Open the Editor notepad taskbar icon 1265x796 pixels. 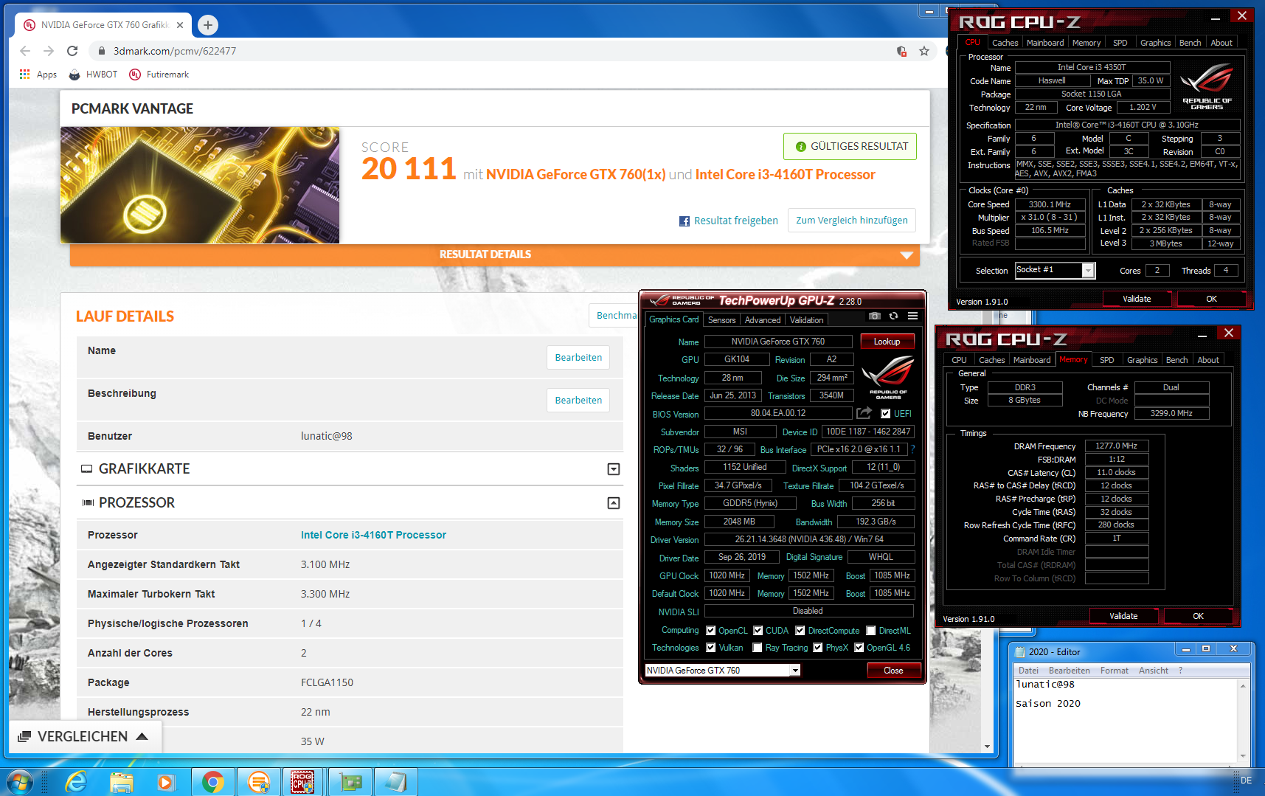pyautogui.click(x=395, y=782)
